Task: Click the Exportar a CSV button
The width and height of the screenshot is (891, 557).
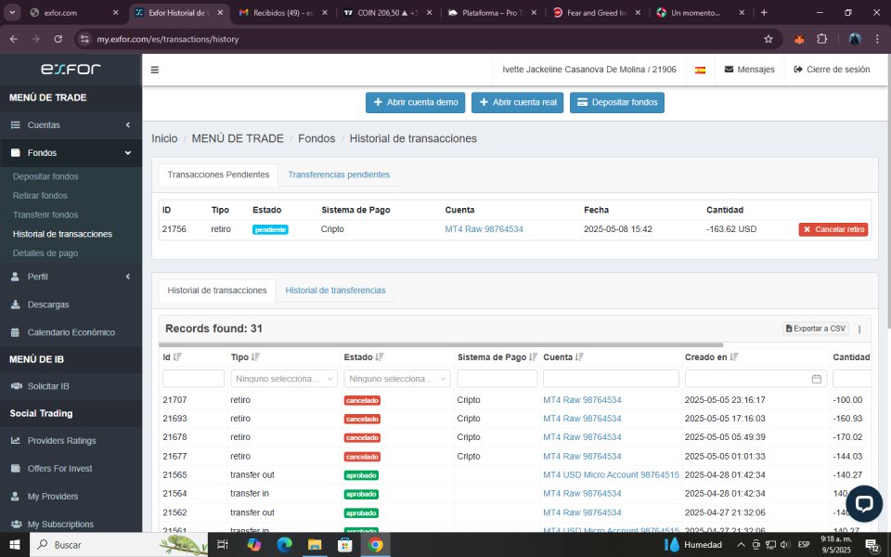Action: pos(816,329)
